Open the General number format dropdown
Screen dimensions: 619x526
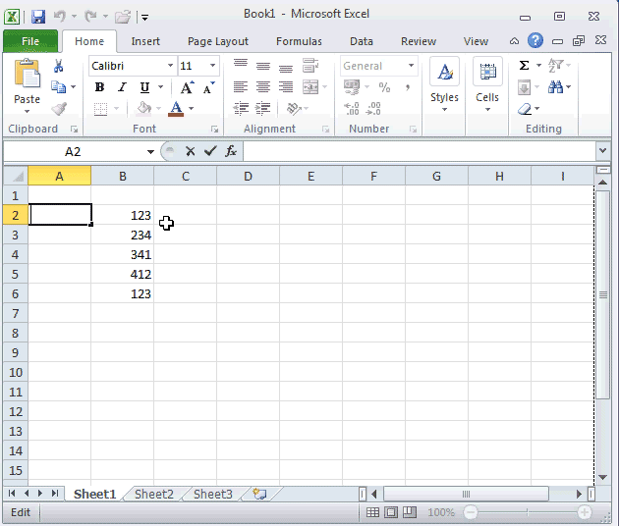click(x=411, y=66)
